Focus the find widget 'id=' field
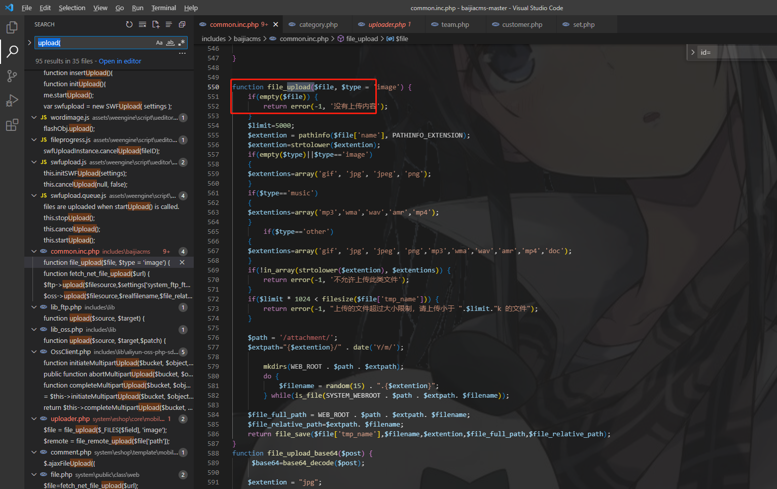Image resolution: width=777 pixels, height=489 pixels. pyautogui.click(x=735, y=52)
